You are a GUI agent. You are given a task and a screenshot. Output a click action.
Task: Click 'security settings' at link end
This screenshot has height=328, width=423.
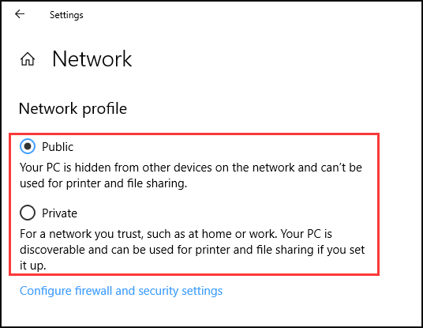(181, 292)
